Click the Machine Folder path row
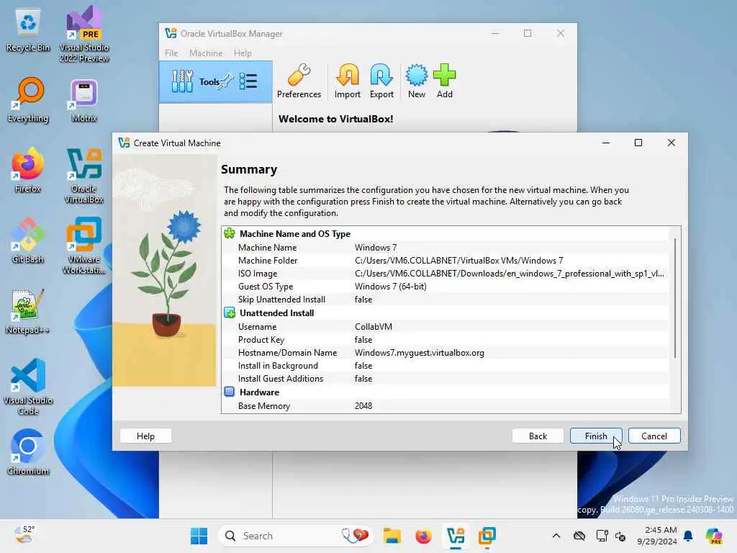Image resolution: width=737 pixels, height=553 pixels. pos(446,261)
